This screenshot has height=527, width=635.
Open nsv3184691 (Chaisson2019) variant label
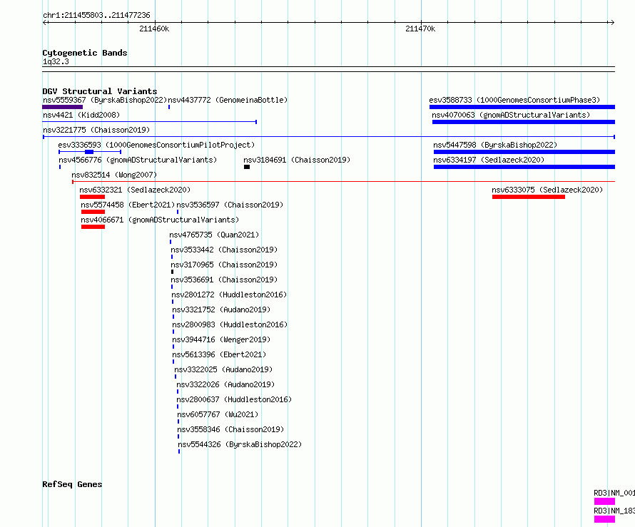coord(297,160)
